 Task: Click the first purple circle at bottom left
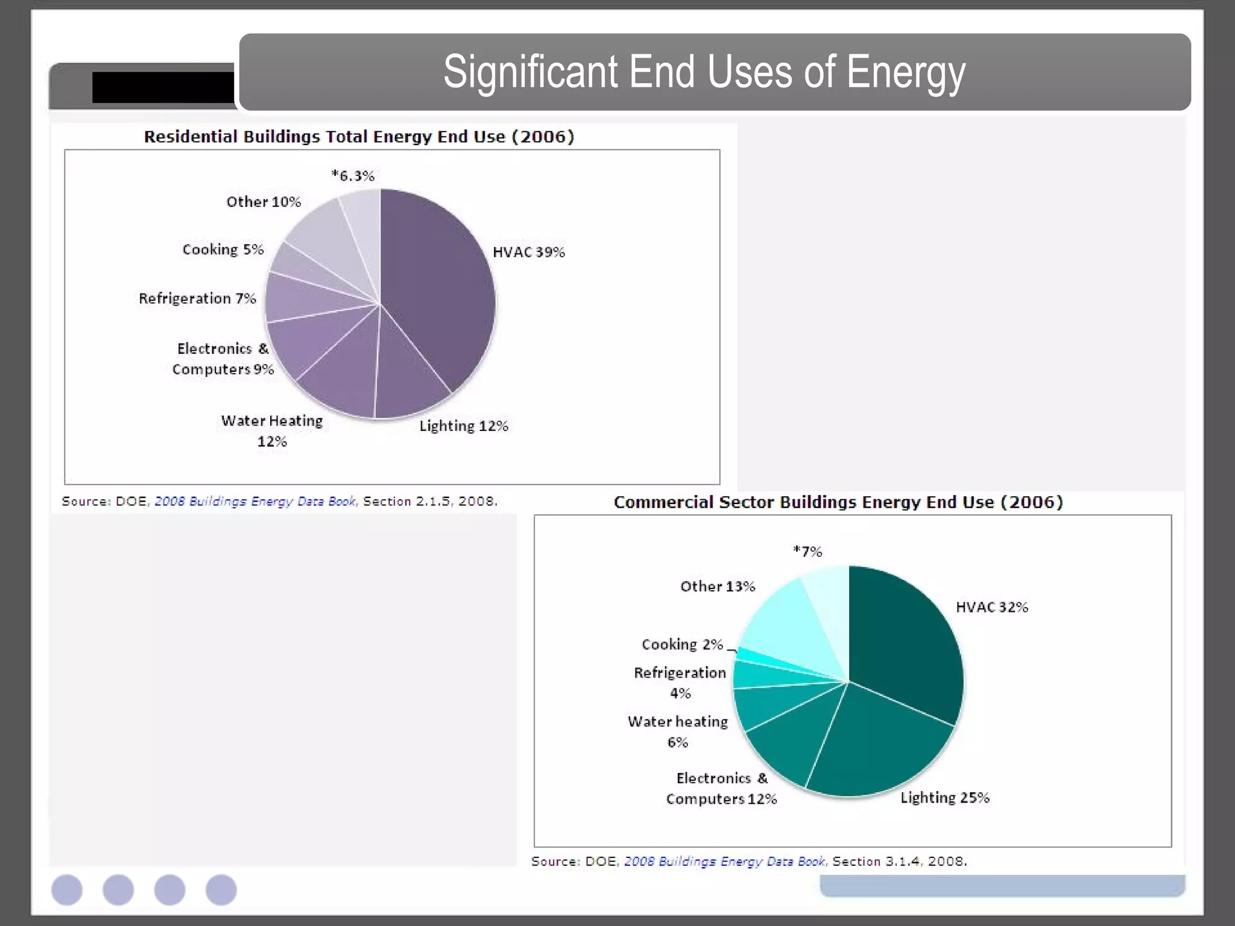pyautogui.click(x=67, y=890)
